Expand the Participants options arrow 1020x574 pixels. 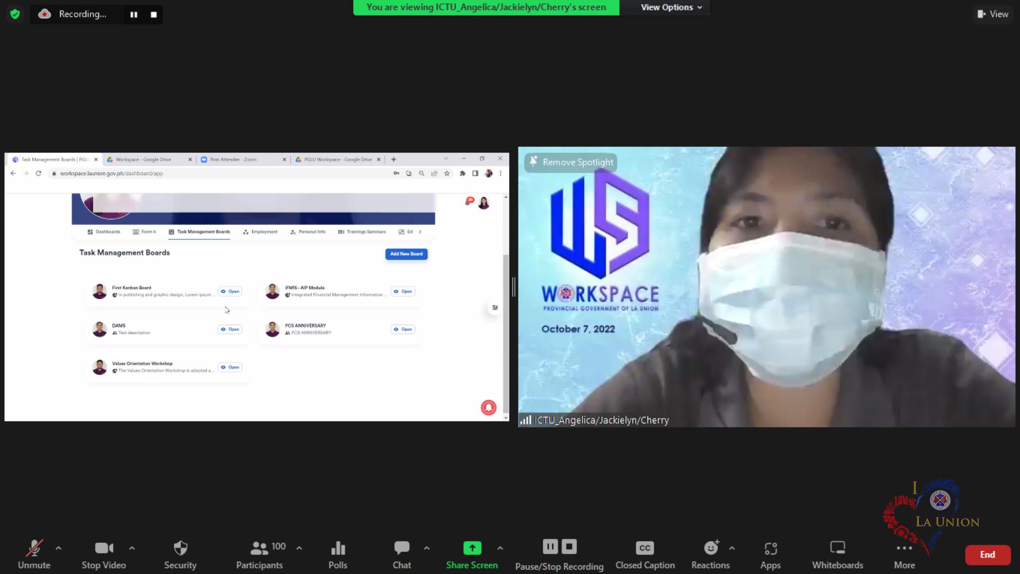tap(299, 548)
